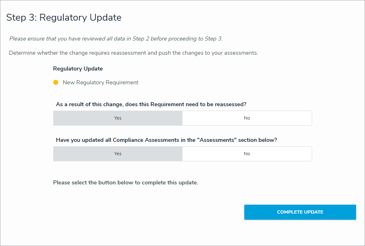The image size is (365, 246).
Task: Click the 'Determine whether the change requires reassessment' text
Action: [81, 53]
